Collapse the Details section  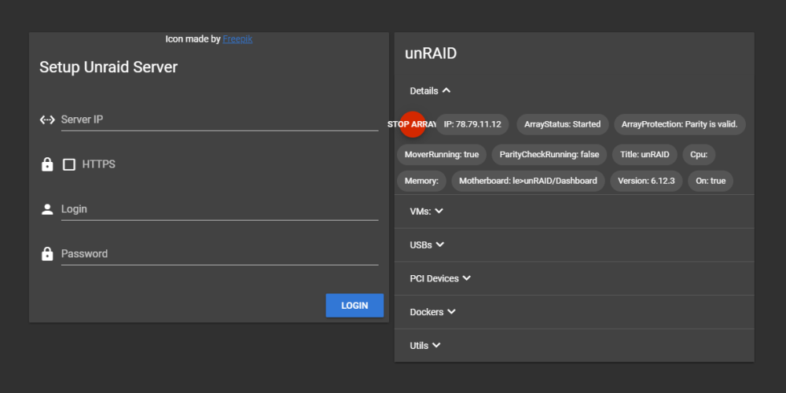(x=430, y=90)
